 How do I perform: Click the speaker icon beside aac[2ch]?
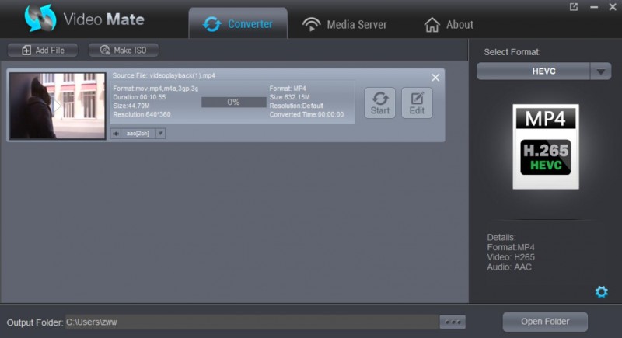(x=116, y=134)
